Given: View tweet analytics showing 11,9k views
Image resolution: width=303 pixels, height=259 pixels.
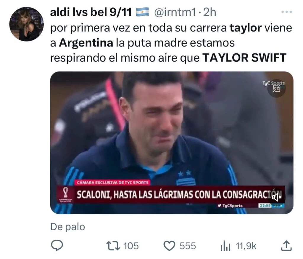Looking at the screenshot, I should (225, 246).
